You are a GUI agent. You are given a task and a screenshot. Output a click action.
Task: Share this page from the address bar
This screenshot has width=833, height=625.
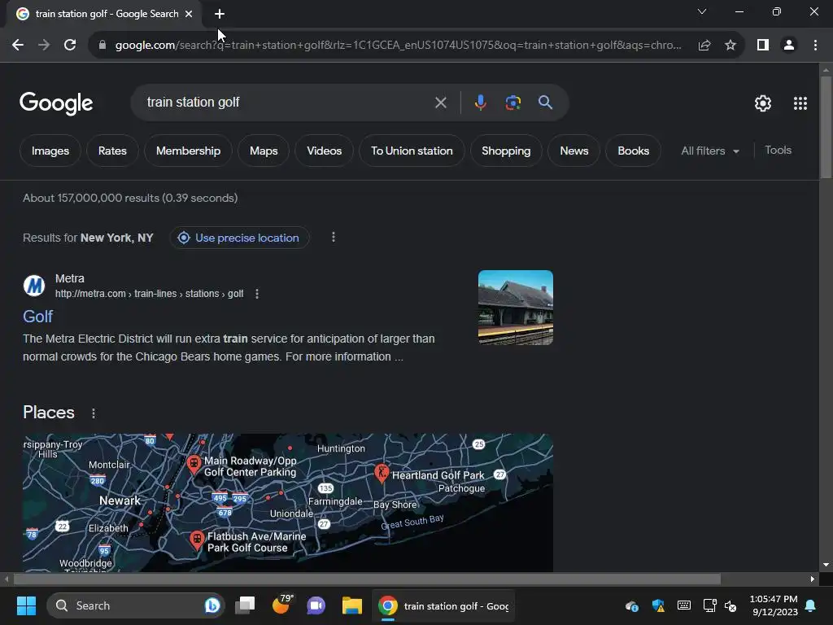(704, 46)
